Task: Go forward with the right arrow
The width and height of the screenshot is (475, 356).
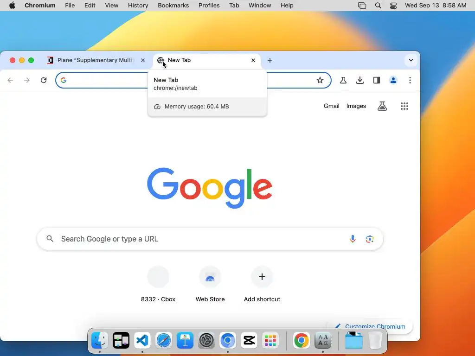Action: 27,80
